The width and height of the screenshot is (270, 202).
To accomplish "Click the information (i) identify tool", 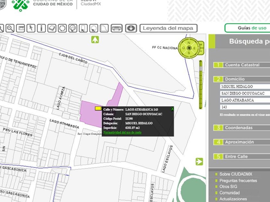I will coord(41,28).
